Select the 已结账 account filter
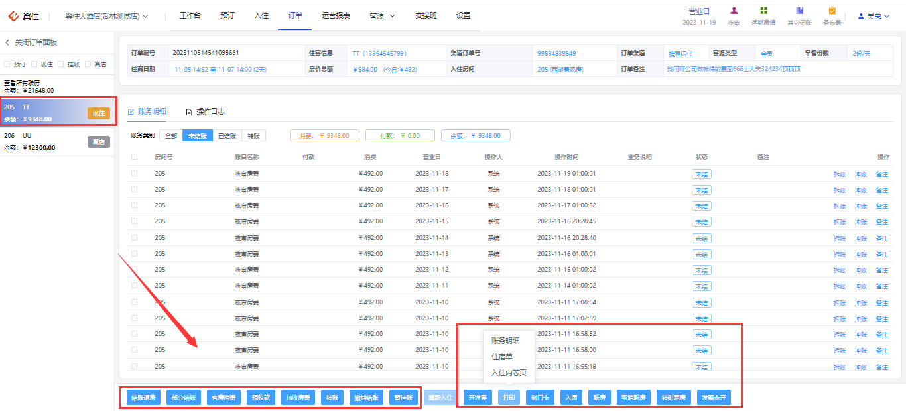The height and width of the screenshot is (411, 906). [x=226, y=135]
